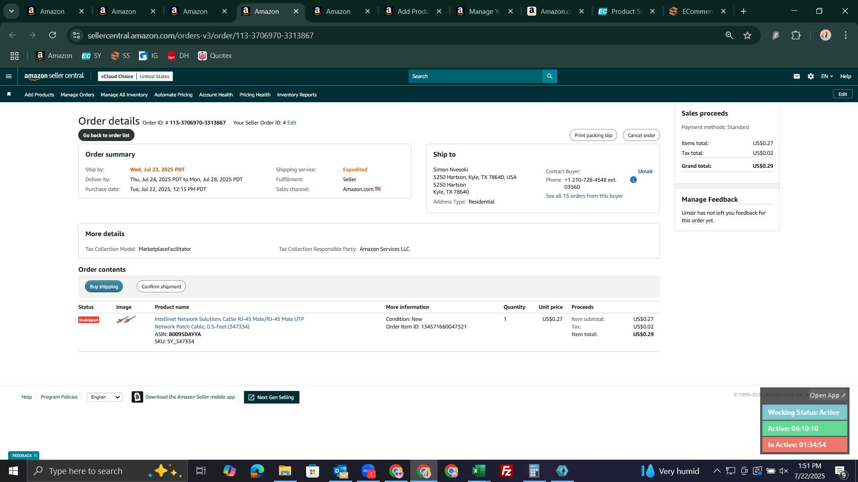
Task: Open Outlook from the taskbar
Action: coord(341,471)
